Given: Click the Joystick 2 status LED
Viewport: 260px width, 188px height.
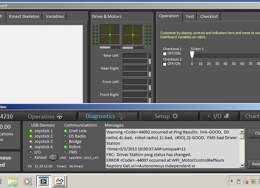Looking at the screenshot, I should pos(31,136).
